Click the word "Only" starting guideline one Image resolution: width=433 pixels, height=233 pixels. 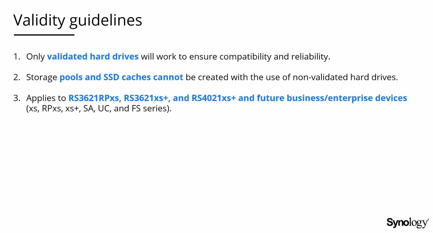pyautogui.click(x=35, y=57)
